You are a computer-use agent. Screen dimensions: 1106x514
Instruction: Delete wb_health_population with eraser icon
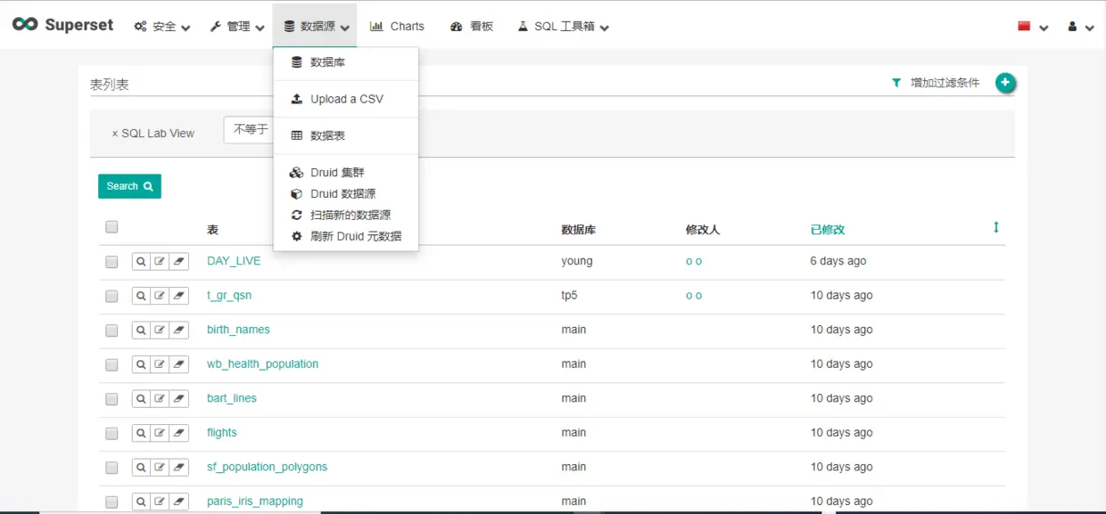pyautogui.click(x=179, y=364)
